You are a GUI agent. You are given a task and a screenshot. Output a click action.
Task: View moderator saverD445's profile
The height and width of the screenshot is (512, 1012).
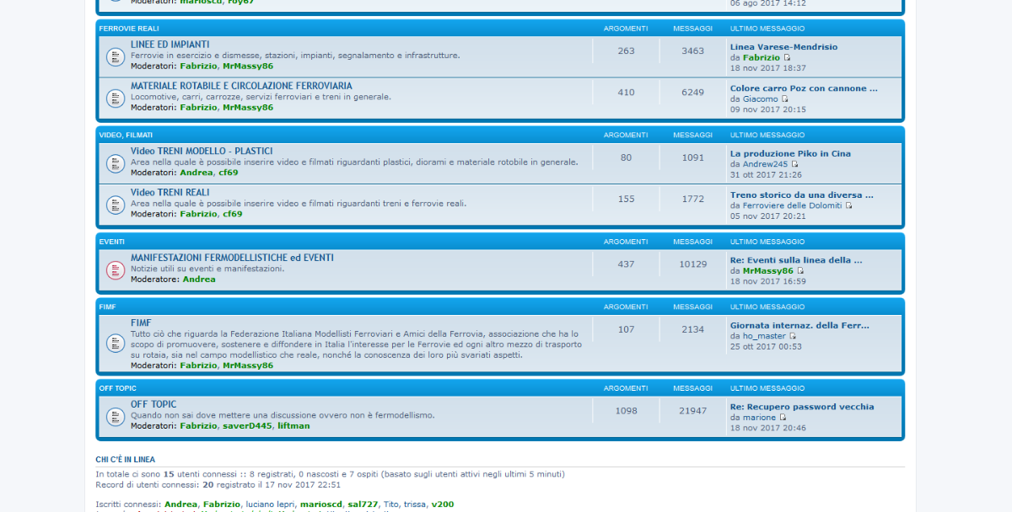247,426
